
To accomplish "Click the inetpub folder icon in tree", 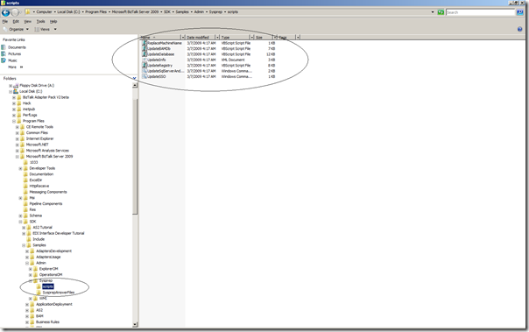I will coord(19,109).
